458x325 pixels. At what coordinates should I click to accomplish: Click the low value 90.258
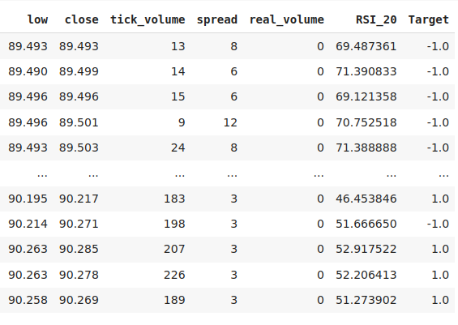click(28, 300)
